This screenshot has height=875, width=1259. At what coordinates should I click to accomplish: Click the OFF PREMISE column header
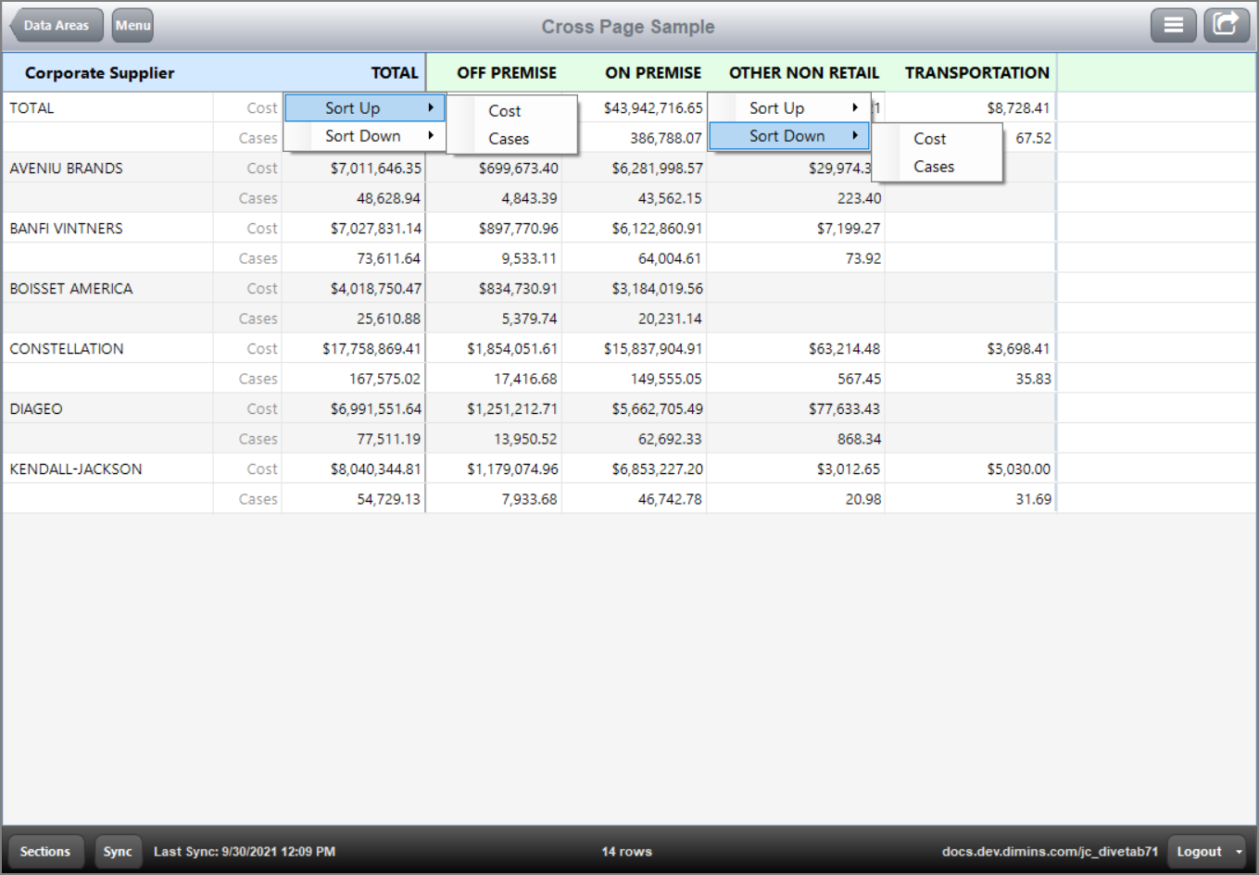pos(507,73)
